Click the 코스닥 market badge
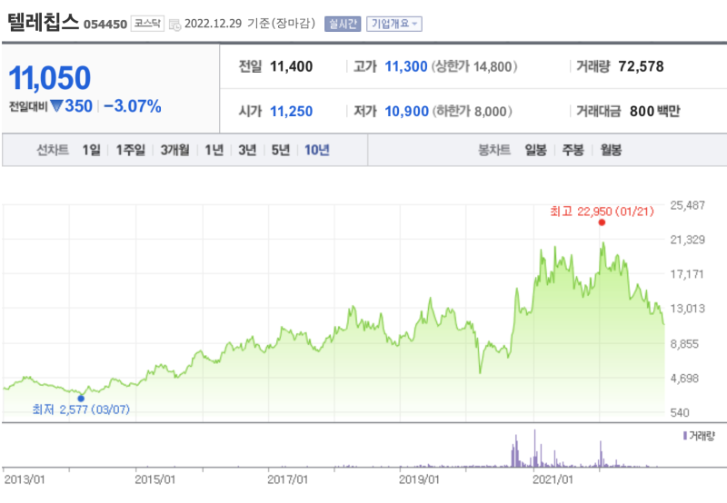 pyautogui.click(x=147, y=24)
